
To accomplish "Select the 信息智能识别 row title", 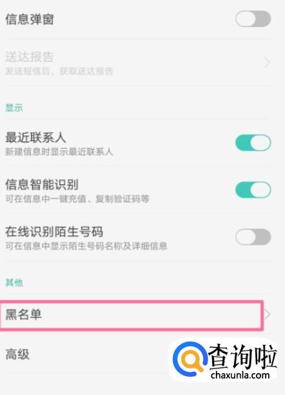I will [x=42, y=184].
